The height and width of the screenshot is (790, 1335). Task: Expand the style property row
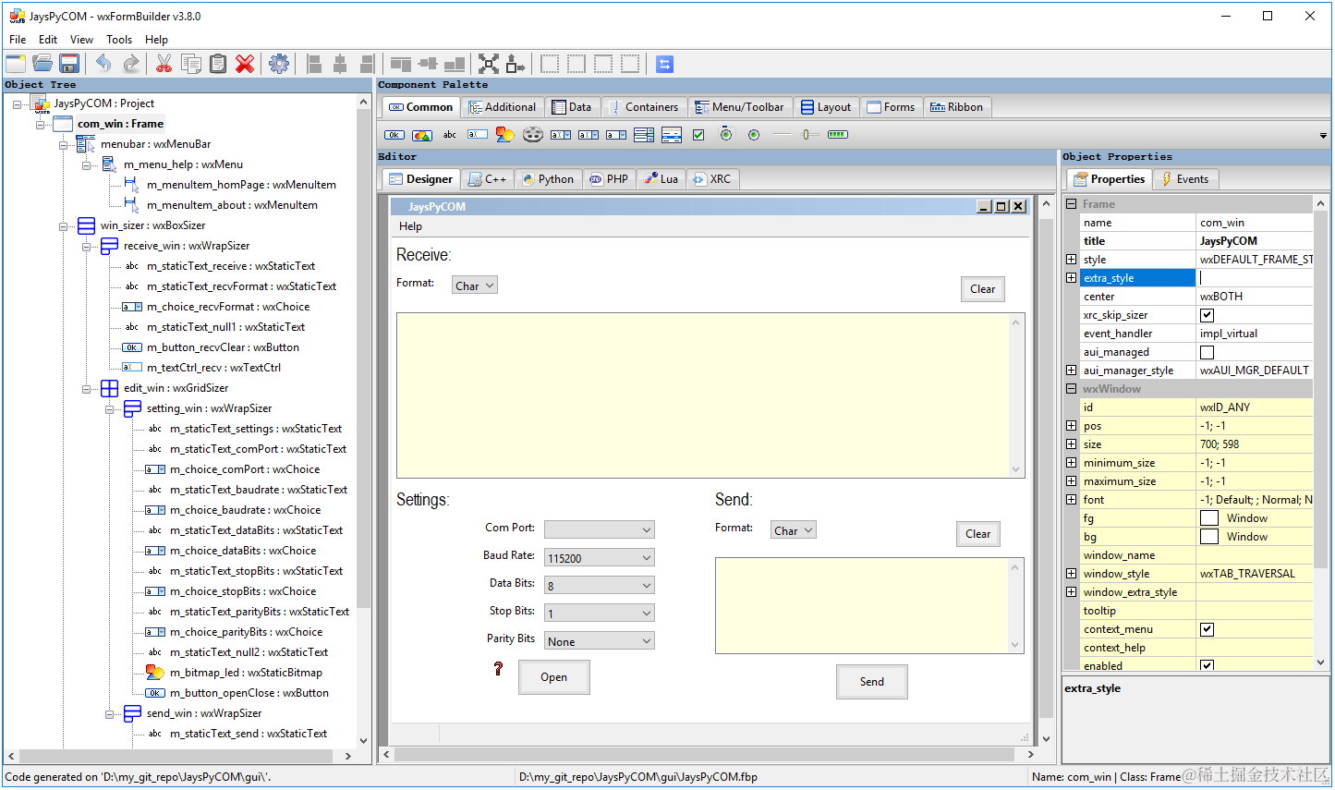1071,260
